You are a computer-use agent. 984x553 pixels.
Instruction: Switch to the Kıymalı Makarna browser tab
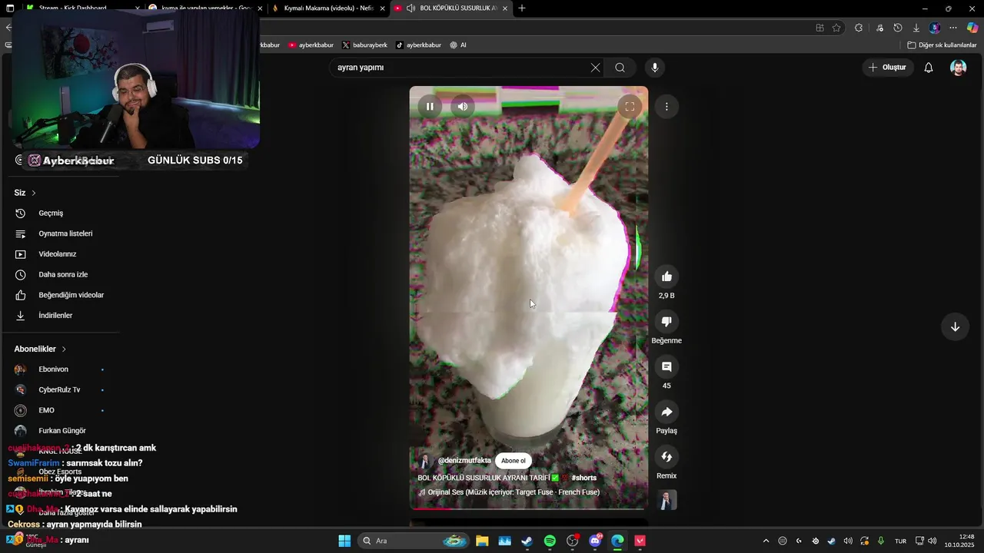327,8
